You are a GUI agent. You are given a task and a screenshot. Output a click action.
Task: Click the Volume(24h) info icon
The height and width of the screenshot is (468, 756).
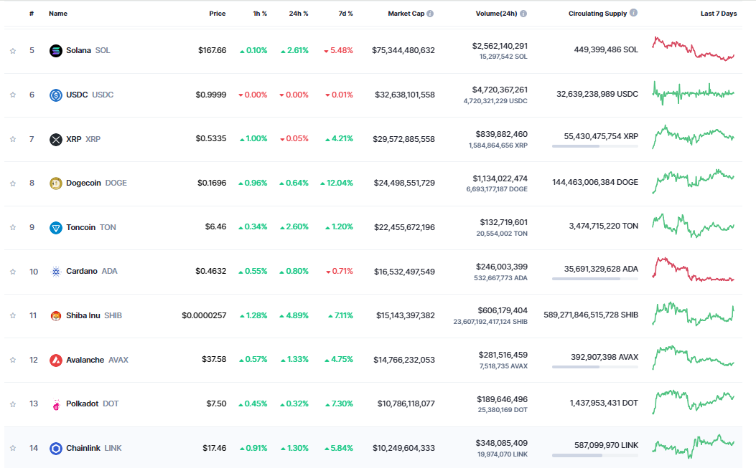[523, 12]
